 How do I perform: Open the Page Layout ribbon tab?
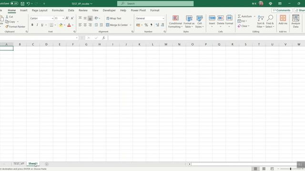point(40,10)
